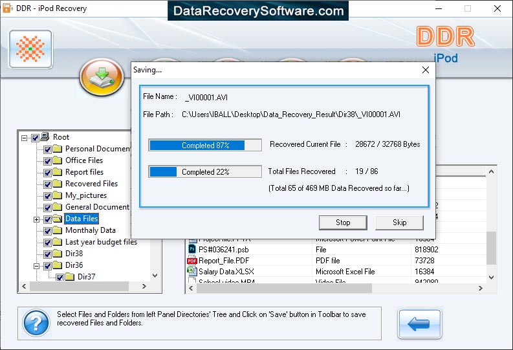This screenshot has height=350, width=513.
Task: Click the Recovered Files folder icon
Action: [58, 184]
